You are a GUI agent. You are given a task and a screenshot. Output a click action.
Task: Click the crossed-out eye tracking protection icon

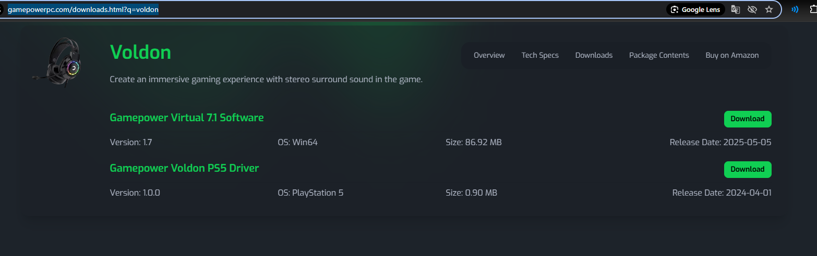click(752, 9)
